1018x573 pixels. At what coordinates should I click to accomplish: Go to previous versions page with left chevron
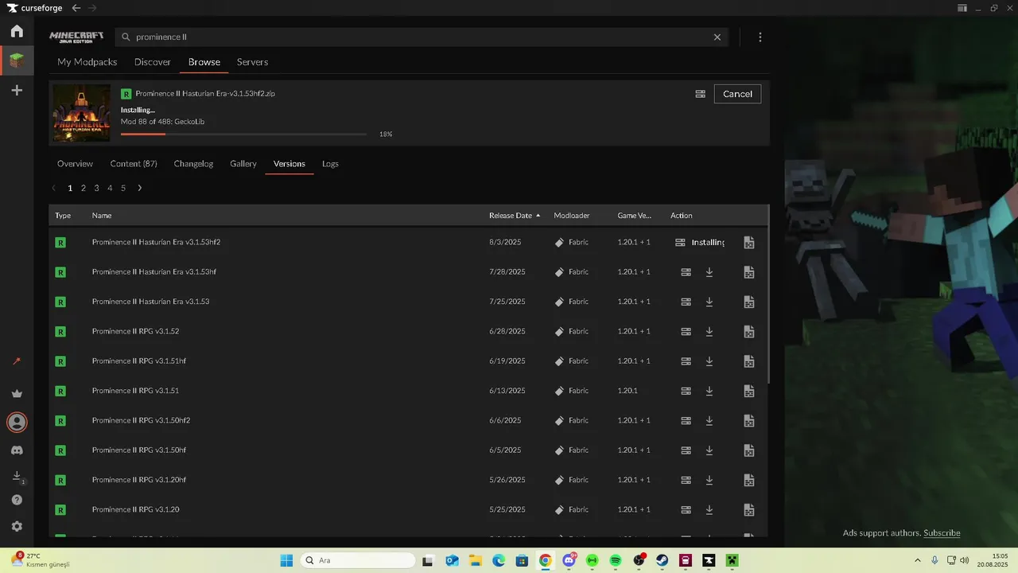[x=53, y=188]
